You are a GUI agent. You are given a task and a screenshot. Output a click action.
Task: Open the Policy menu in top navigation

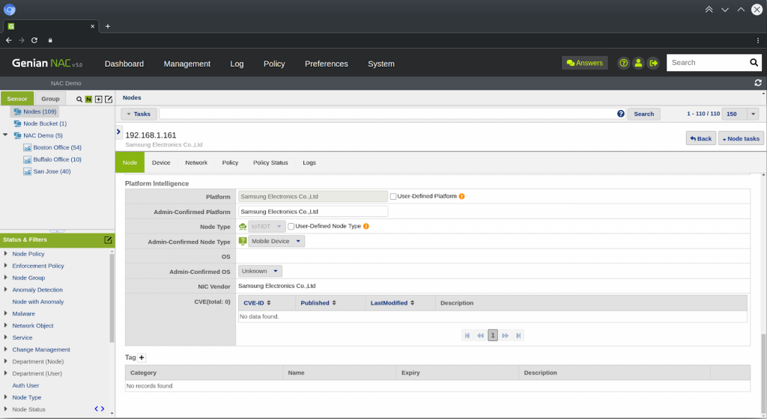[274, 64]
